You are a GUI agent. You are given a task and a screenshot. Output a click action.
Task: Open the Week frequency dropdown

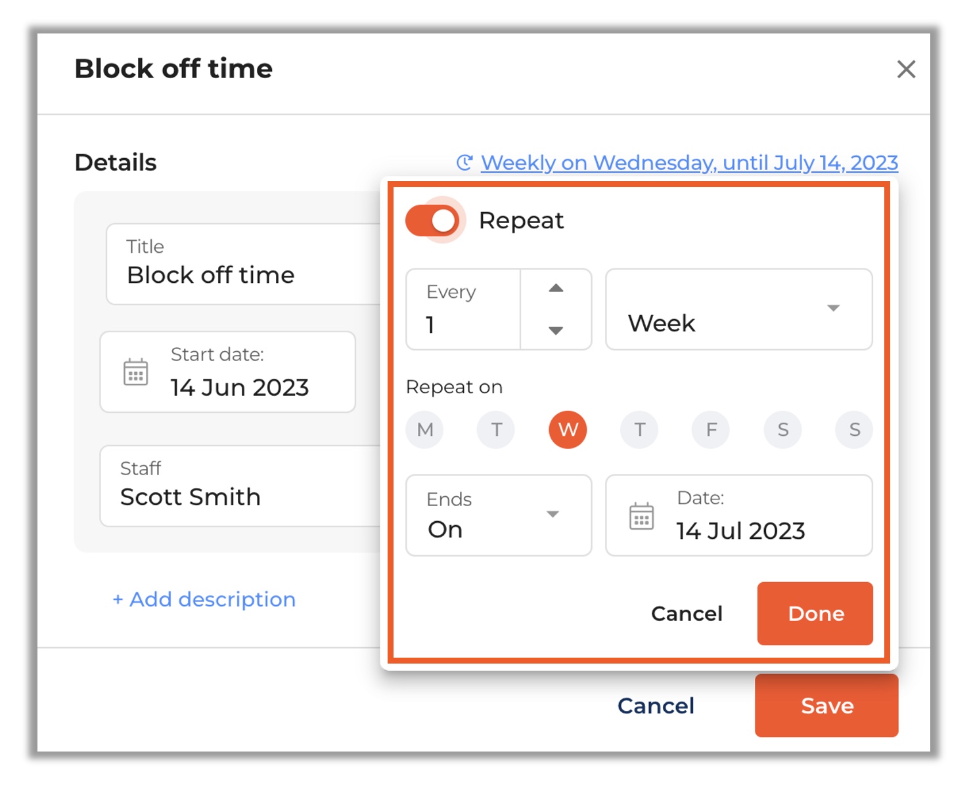pos(738,309)
